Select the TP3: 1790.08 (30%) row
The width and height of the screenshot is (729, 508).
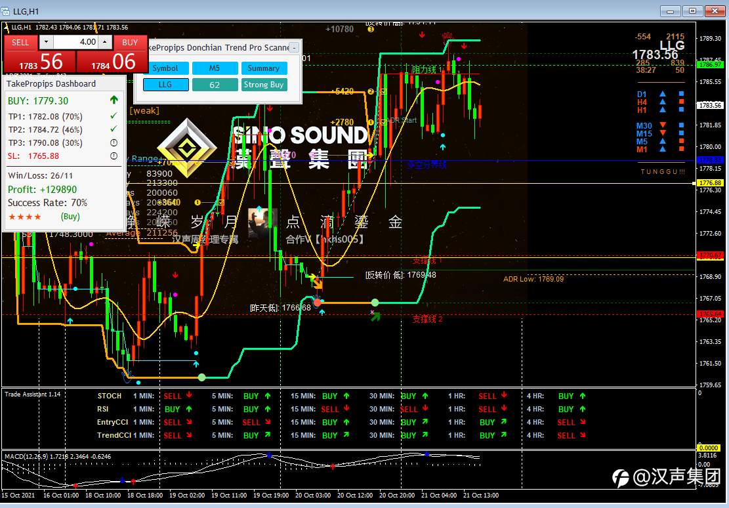click(45, 143)
